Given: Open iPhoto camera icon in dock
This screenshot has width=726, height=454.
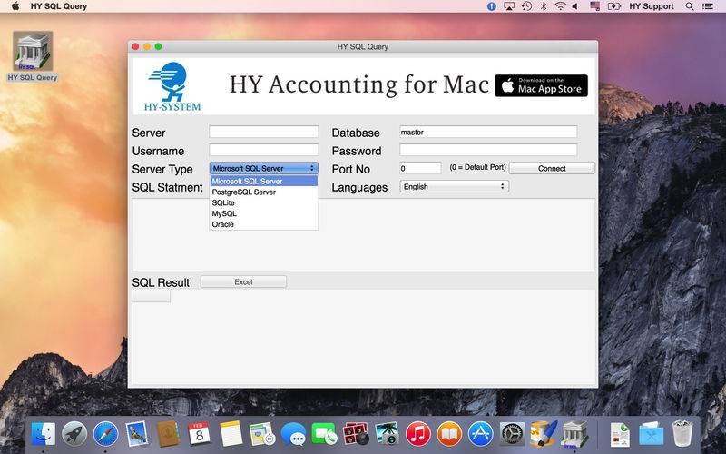Looking at the screenshot, I should coord(387,434).
